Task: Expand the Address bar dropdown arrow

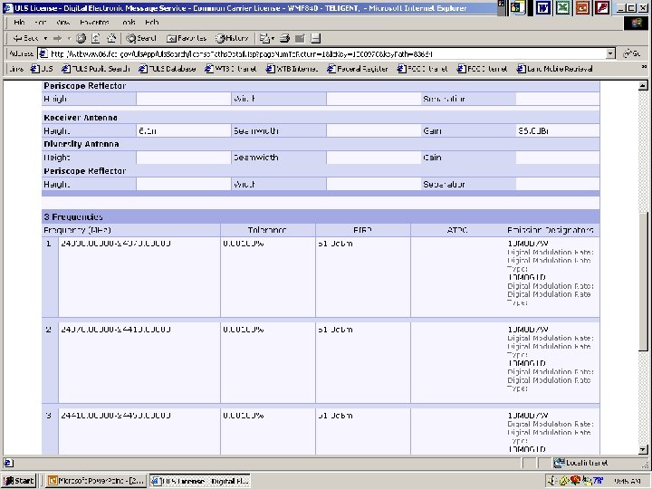Action: tap(610, 53)
